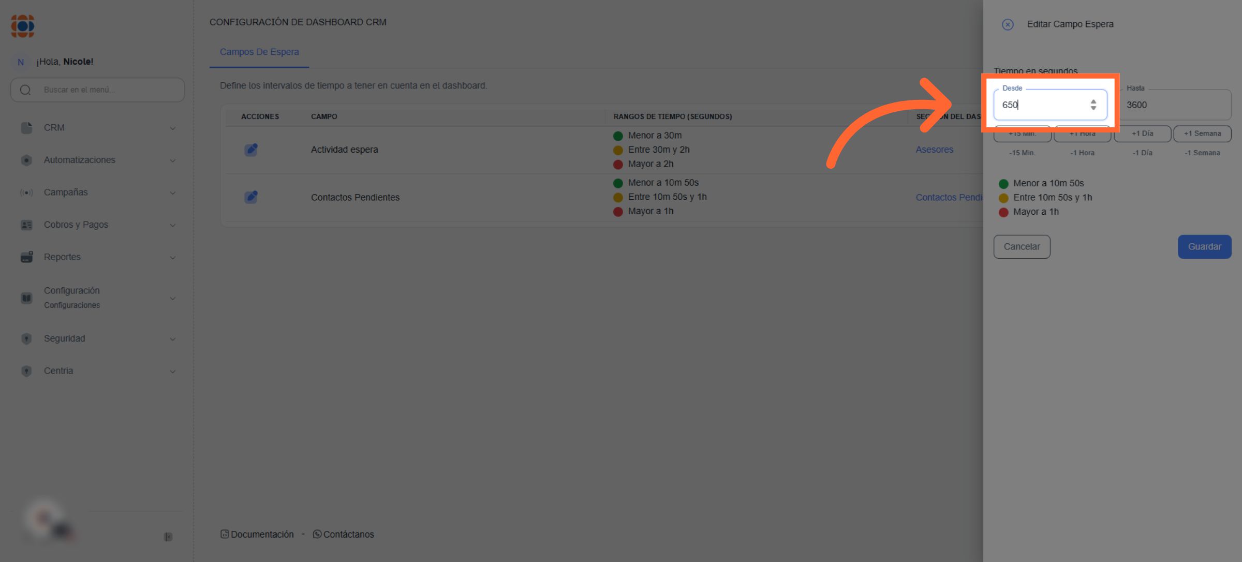Click the Hasta input field
This screenshot has height=562, width=1242.
coord(1175,105)
